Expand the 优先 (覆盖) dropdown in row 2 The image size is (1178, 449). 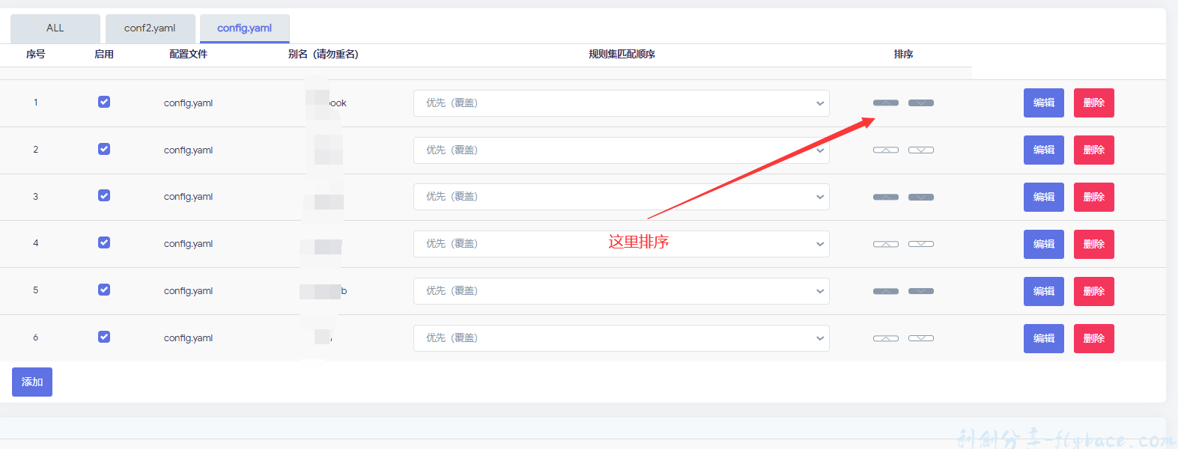point(621,150)
